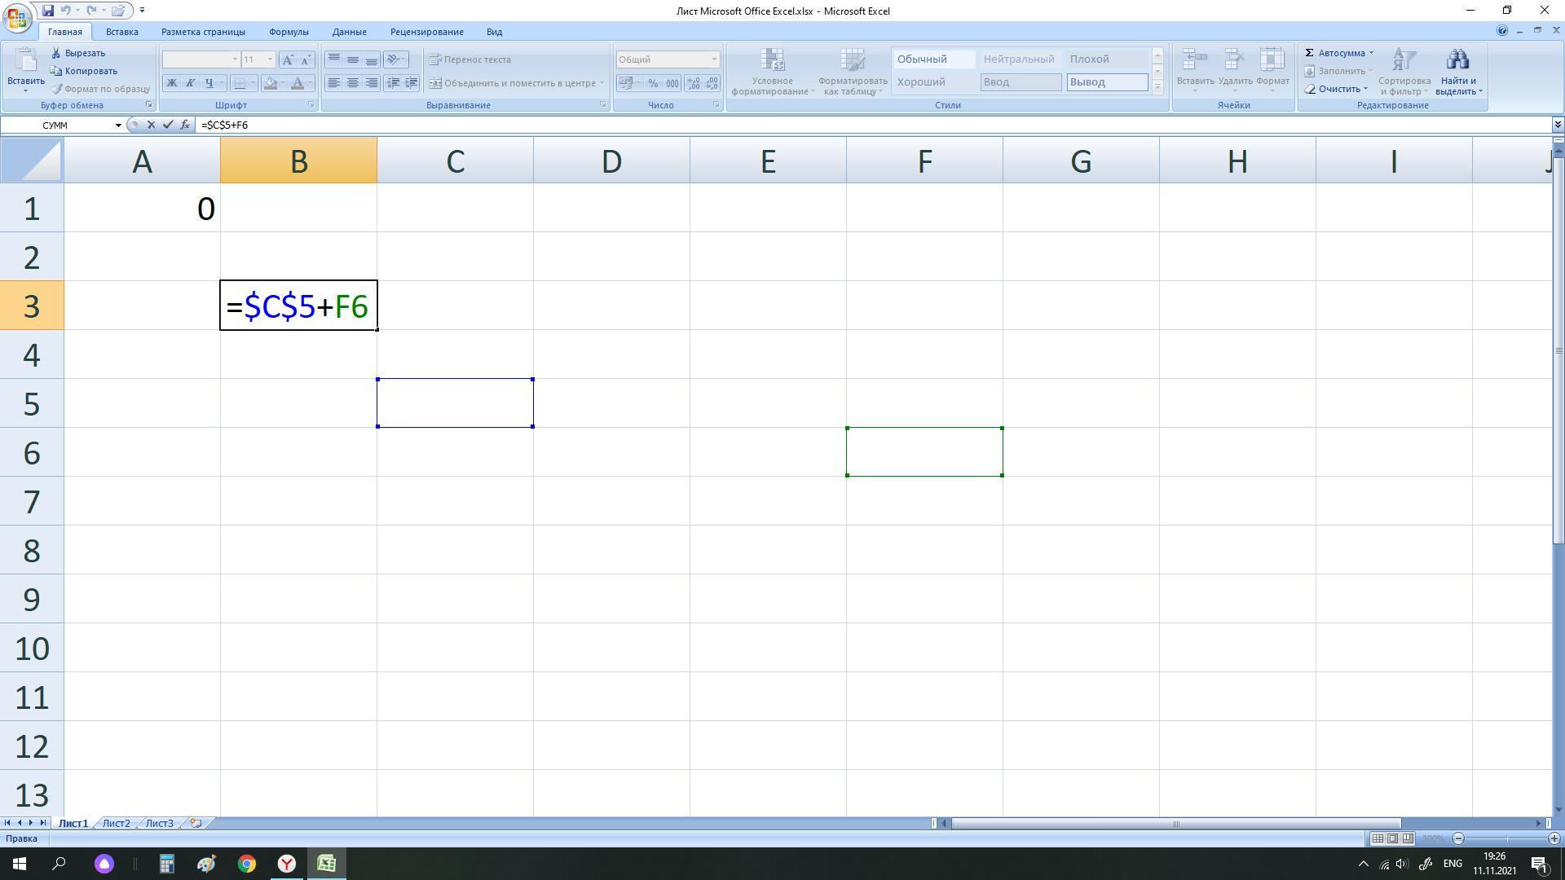Expand cell styles gallery (More)
This screenshot has height=880, width=1565.
1157,86
